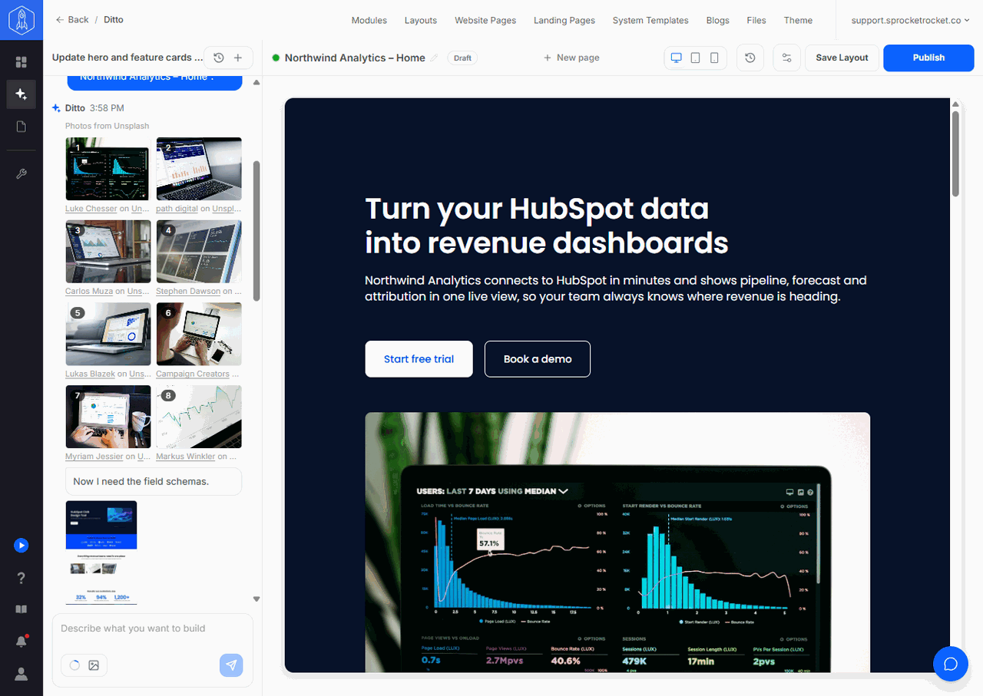The height and width of the screenshot is (696, 983).
Task: Open the live chat support bubble
Action: click(951, 664)
